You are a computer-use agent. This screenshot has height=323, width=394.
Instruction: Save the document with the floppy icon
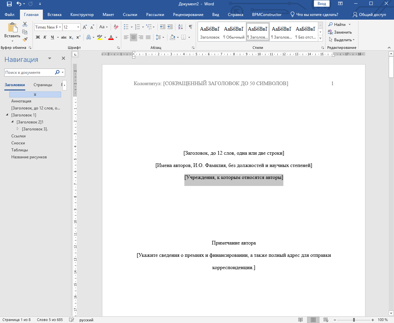[9, 4]
